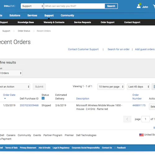The width and height of the screenshot is (155, 155).
Task: Open order number 448891175
Action: (x=139, y=105)
